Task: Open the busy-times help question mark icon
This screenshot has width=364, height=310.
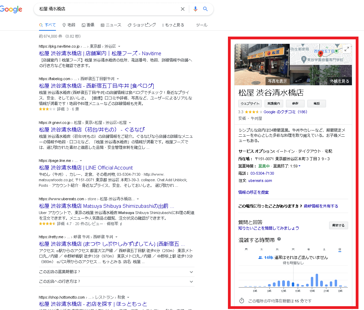Action: tap(279, 239)
